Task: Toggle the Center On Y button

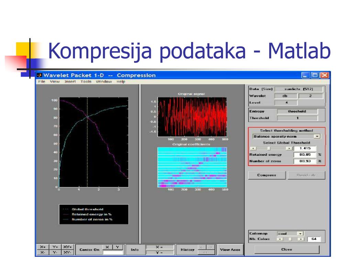Action: pos(118,247)
